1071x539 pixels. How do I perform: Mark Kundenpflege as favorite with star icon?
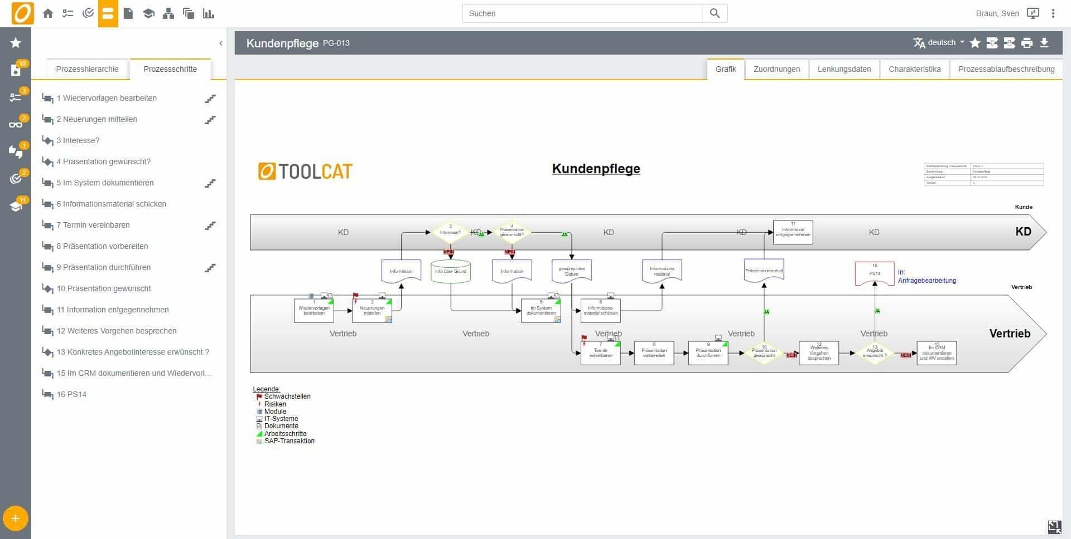(975, 43)
